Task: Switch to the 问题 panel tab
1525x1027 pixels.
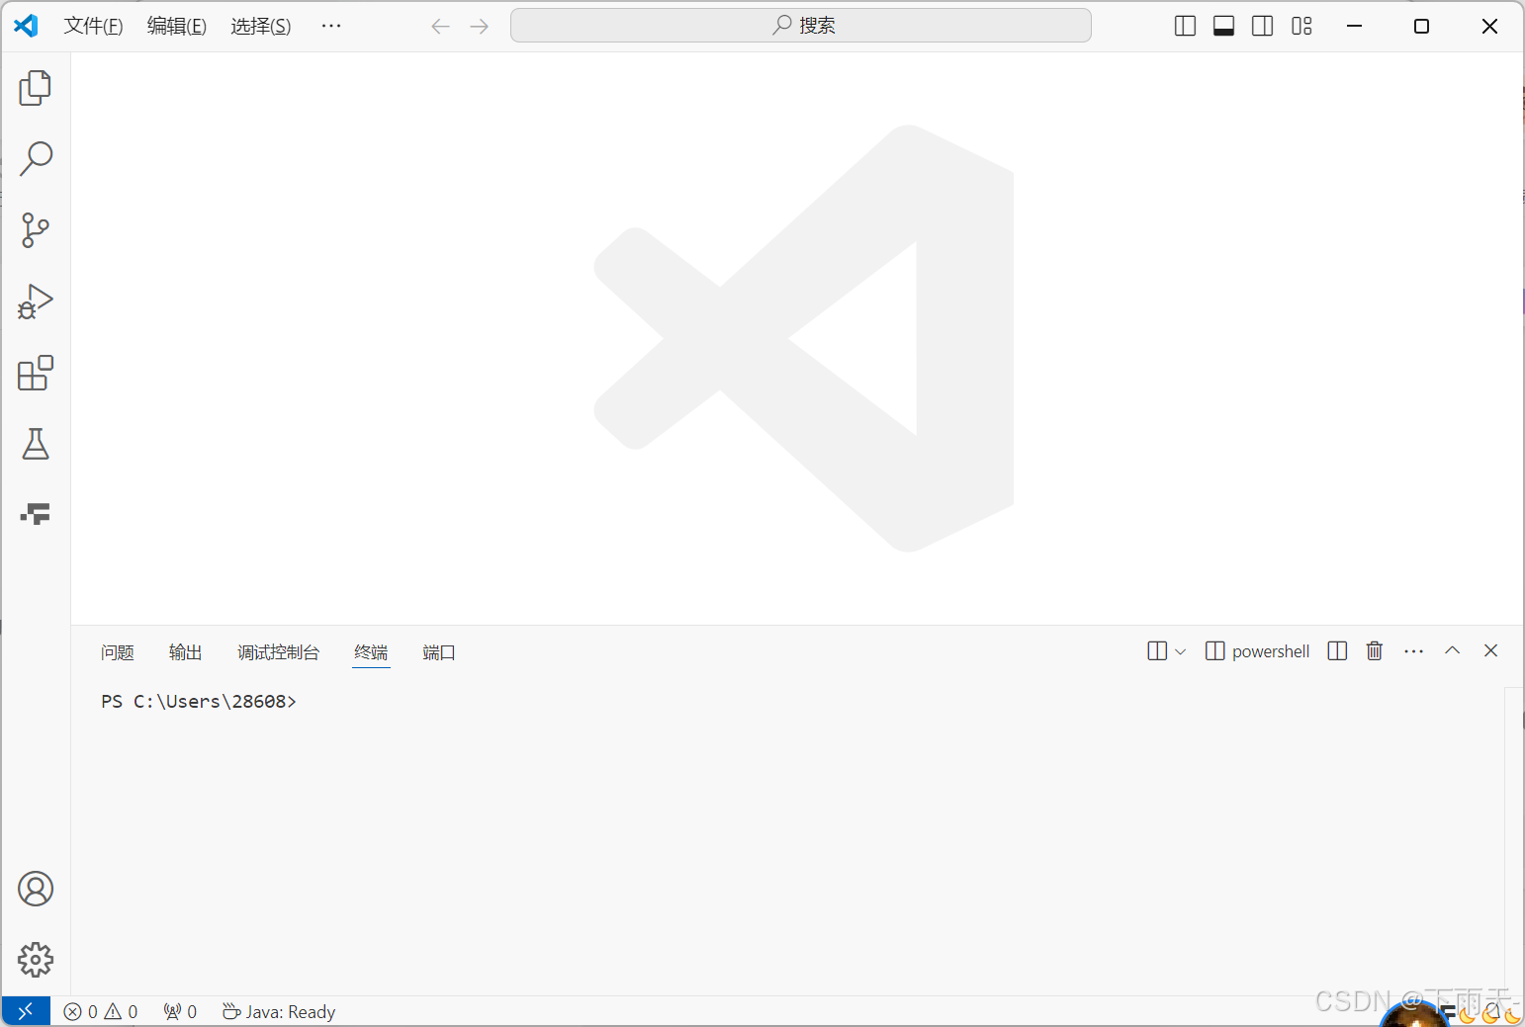Action: click(118, 652)
